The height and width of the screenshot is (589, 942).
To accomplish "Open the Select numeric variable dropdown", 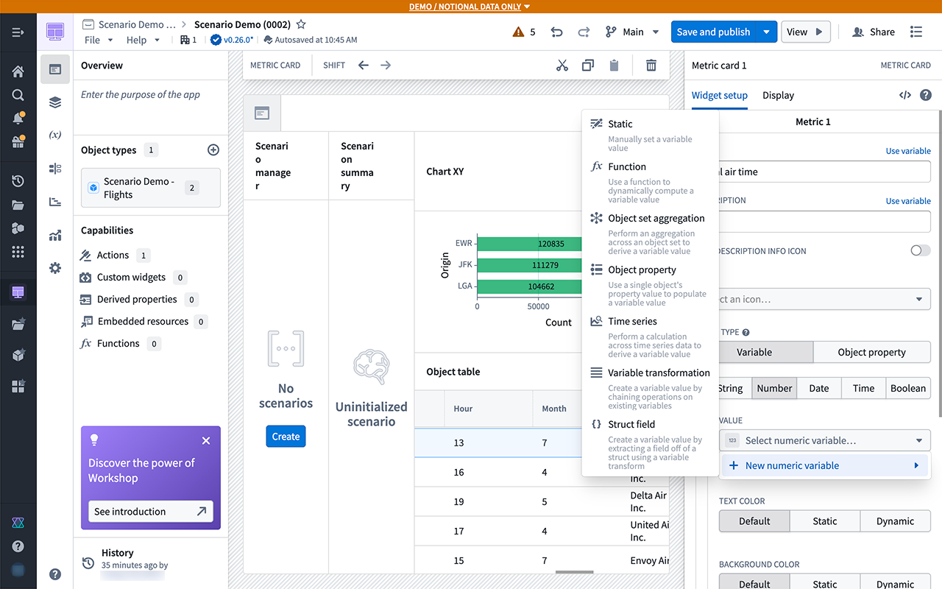I will pyautogui.click(x=824, y=440).
